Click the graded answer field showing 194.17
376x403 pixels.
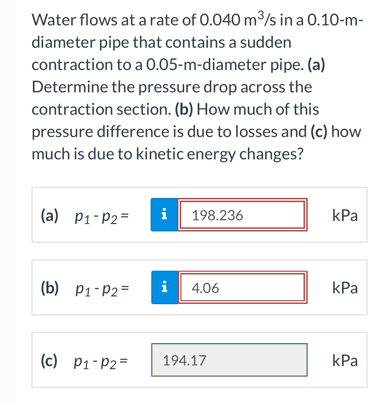click(x=229, y=360)
